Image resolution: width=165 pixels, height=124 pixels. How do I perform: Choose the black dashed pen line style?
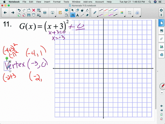pos(115,15)
